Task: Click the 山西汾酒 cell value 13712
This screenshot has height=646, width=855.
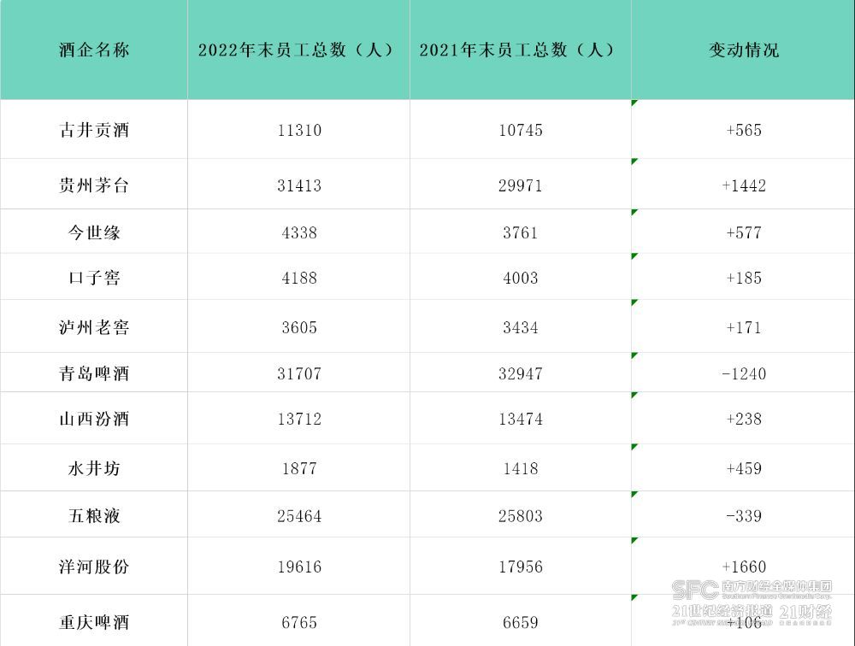Action: (x=299, y=419)
